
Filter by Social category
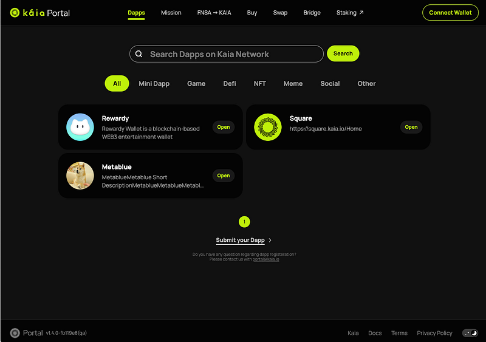(330, 83)
